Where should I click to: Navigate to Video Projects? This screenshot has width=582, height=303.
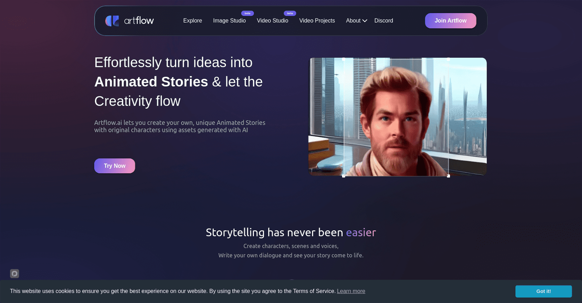click(317, 21)
